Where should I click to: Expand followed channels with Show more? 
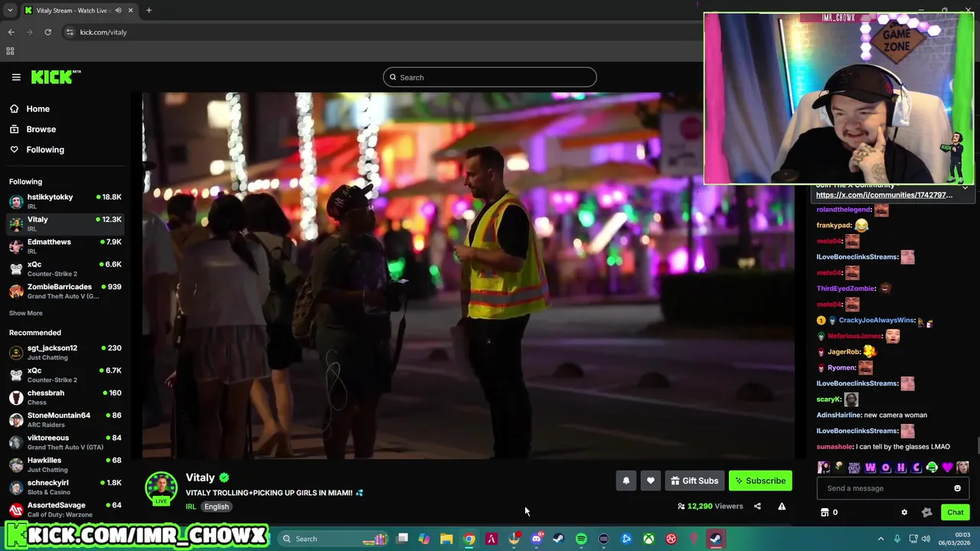pos(26,313)
